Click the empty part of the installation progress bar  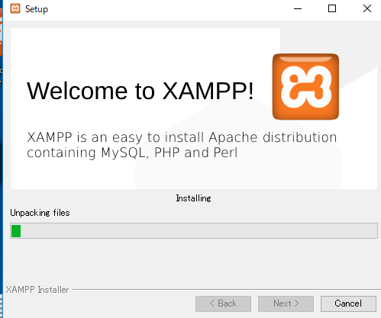pyautogui.click(x=199, y=231)
